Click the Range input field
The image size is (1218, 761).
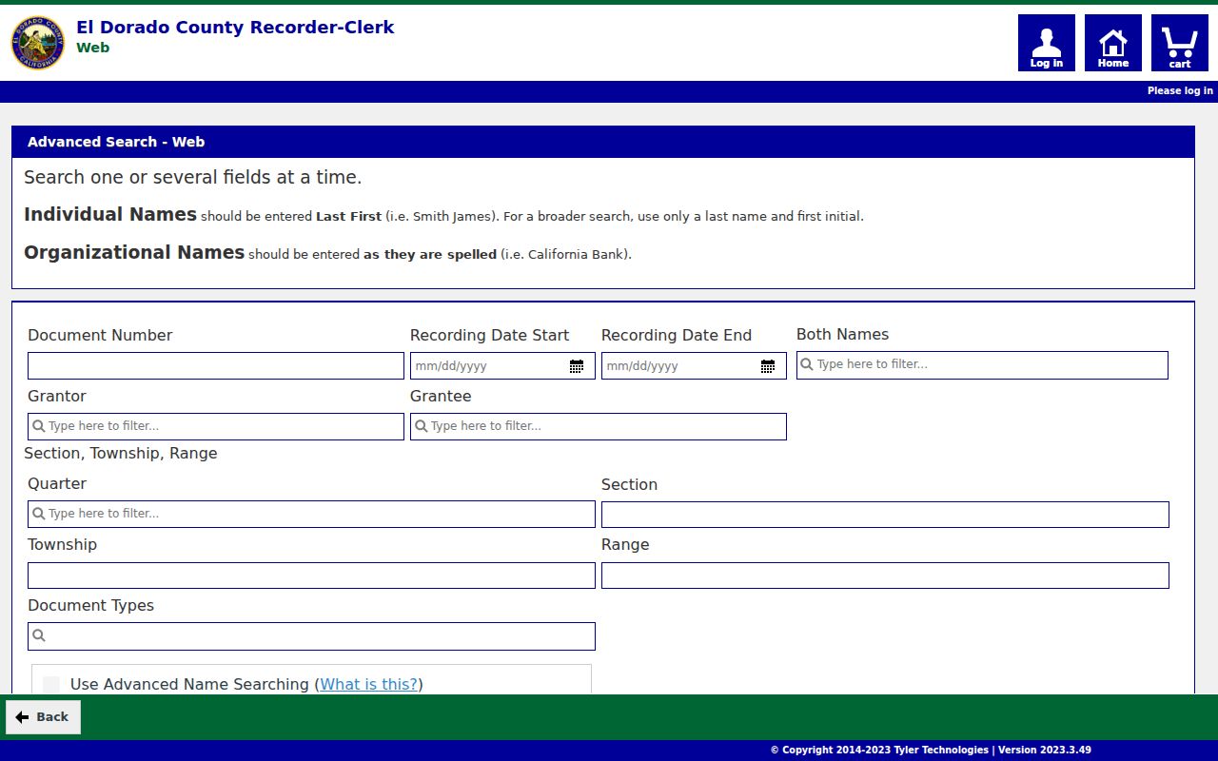(885, 576)
